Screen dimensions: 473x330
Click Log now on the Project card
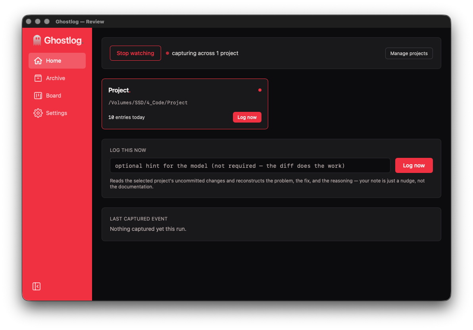[x=247, y=117]
